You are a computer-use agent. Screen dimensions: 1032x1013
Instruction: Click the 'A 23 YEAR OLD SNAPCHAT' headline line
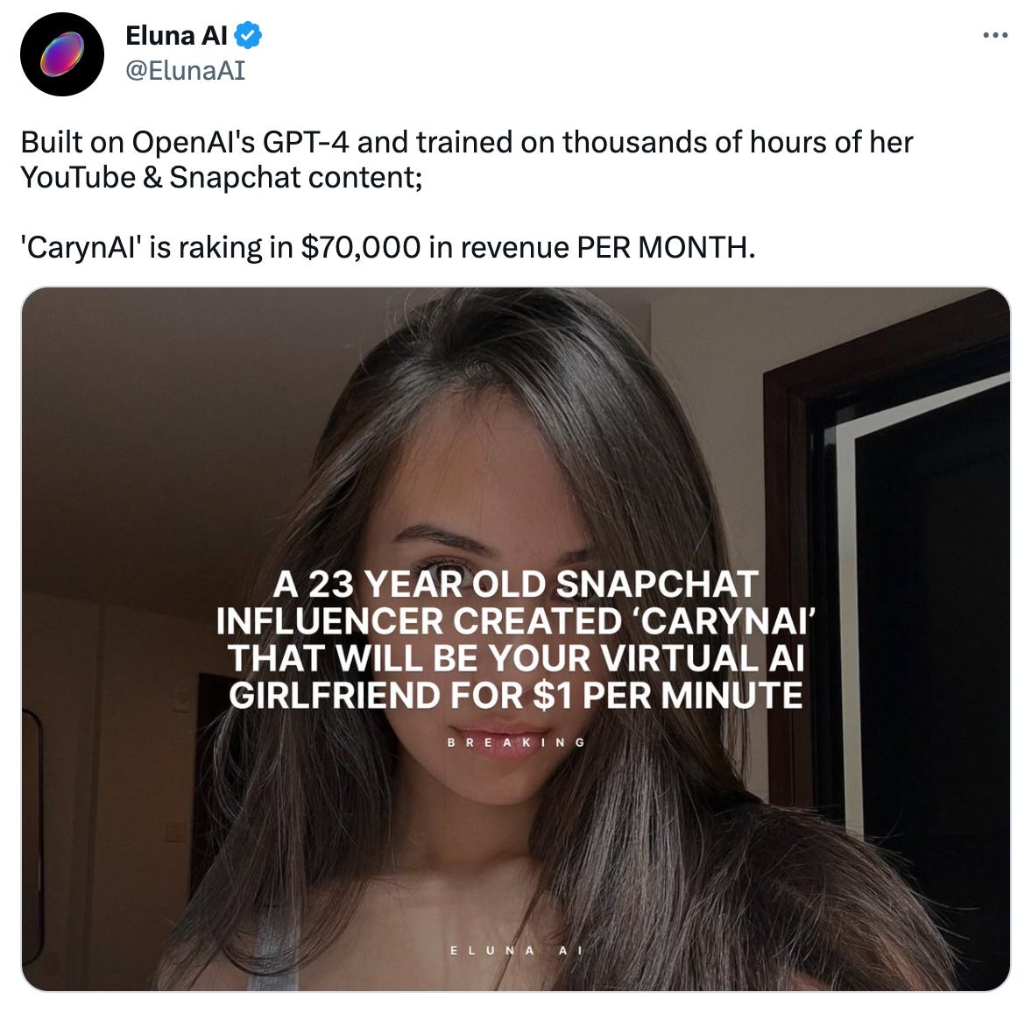coord(515,584)
